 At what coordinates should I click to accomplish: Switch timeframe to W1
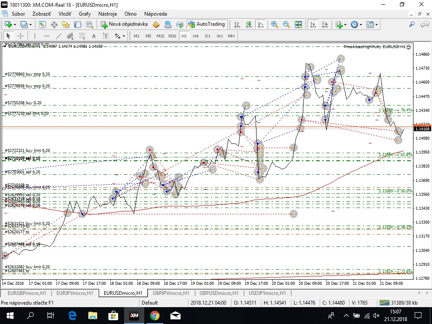click(x=220, y=36)
